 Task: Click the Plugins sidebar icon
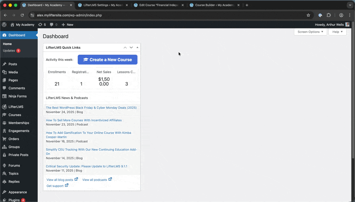coord(4,200)
